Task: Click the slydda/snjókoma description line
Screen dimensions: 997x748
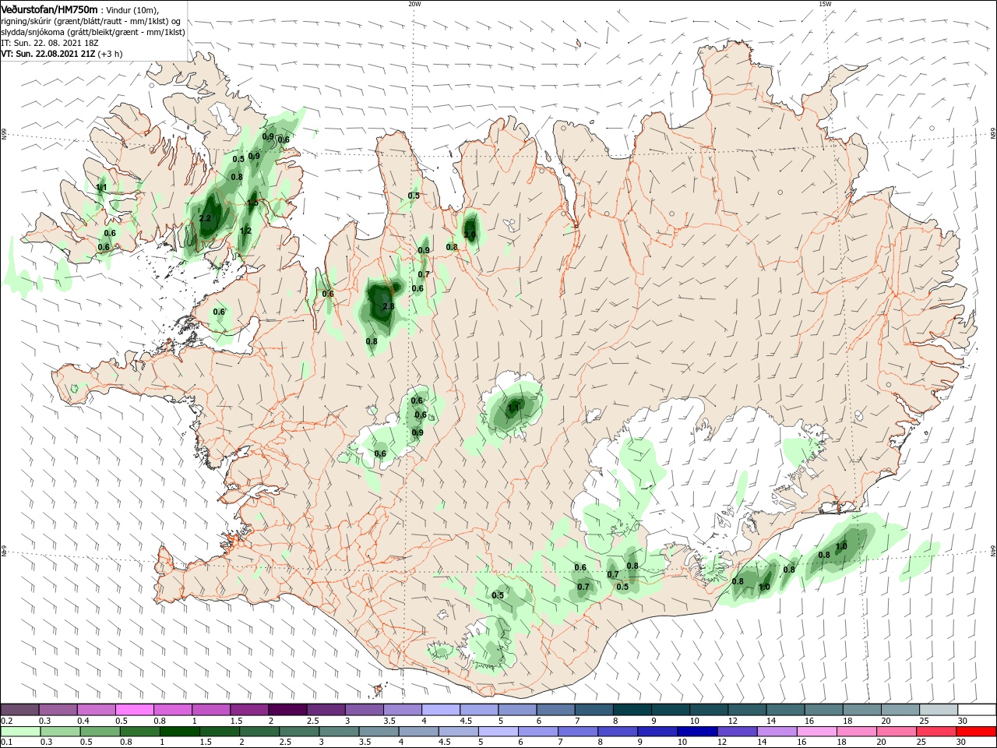Action: click(x=93, y=32)
